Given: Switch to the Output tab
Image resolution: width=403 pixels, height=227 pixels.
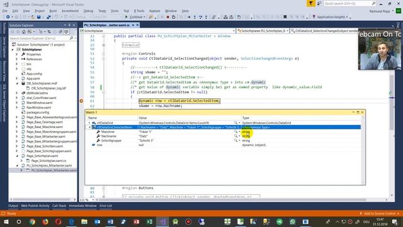Looking at the screenshot, I should 13,206.
